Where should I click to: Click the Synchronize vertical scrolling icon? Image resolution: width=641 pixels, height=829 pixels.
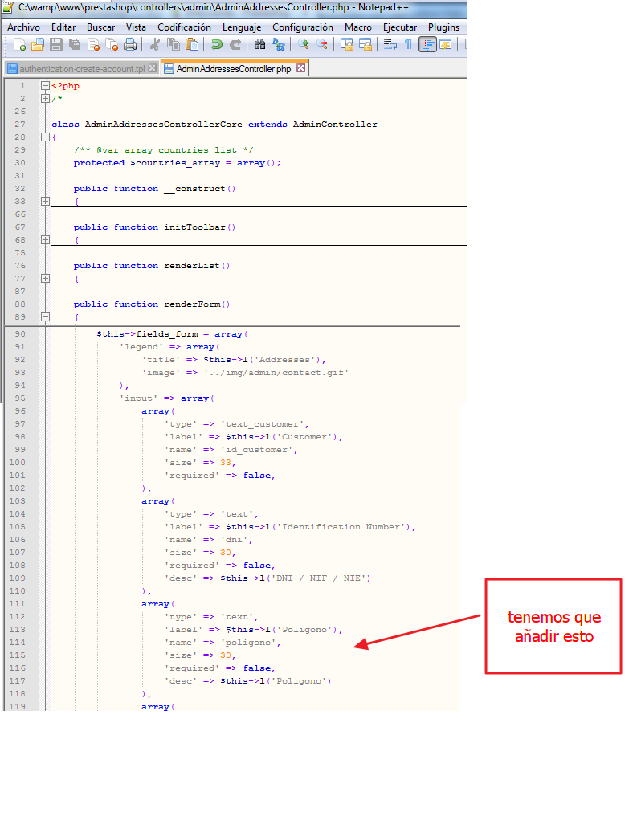346,44
